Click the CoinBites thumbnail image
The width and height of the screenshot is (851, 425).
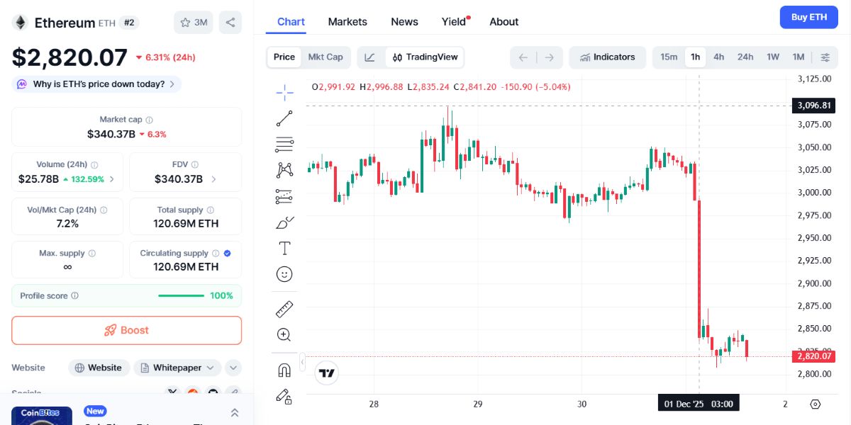pos(42,416)
